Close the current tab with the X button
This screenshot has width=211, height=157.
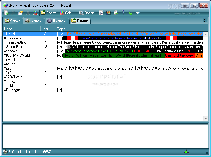click(x=205, y=20)
